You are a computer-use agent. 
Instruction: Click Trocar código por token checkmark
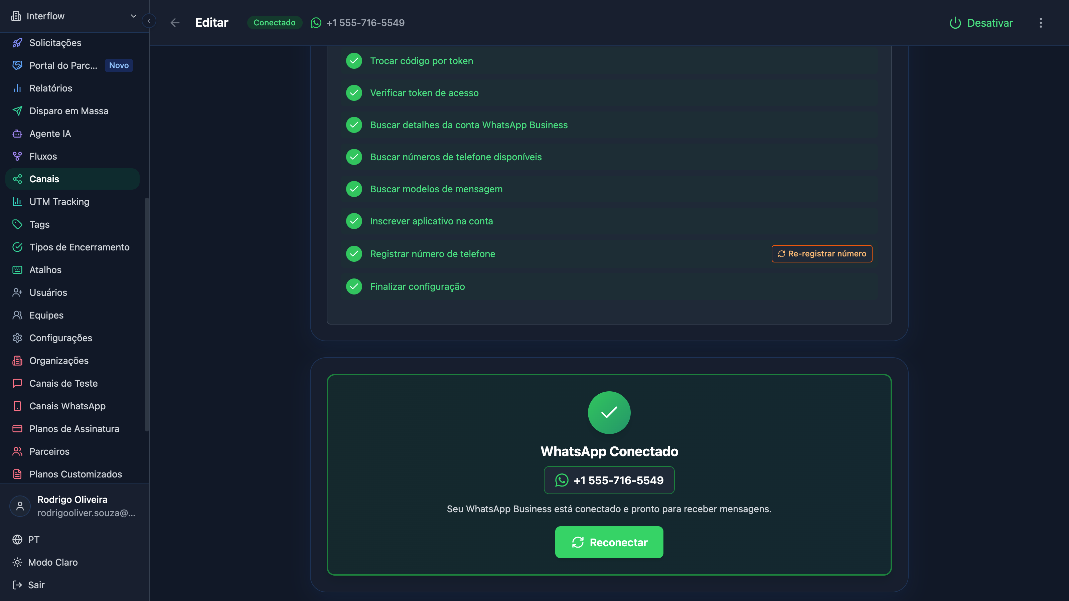click(x=354, y=61)
